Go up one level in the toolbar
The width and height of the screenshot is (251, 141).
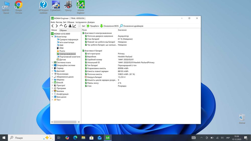click(61, 26)
